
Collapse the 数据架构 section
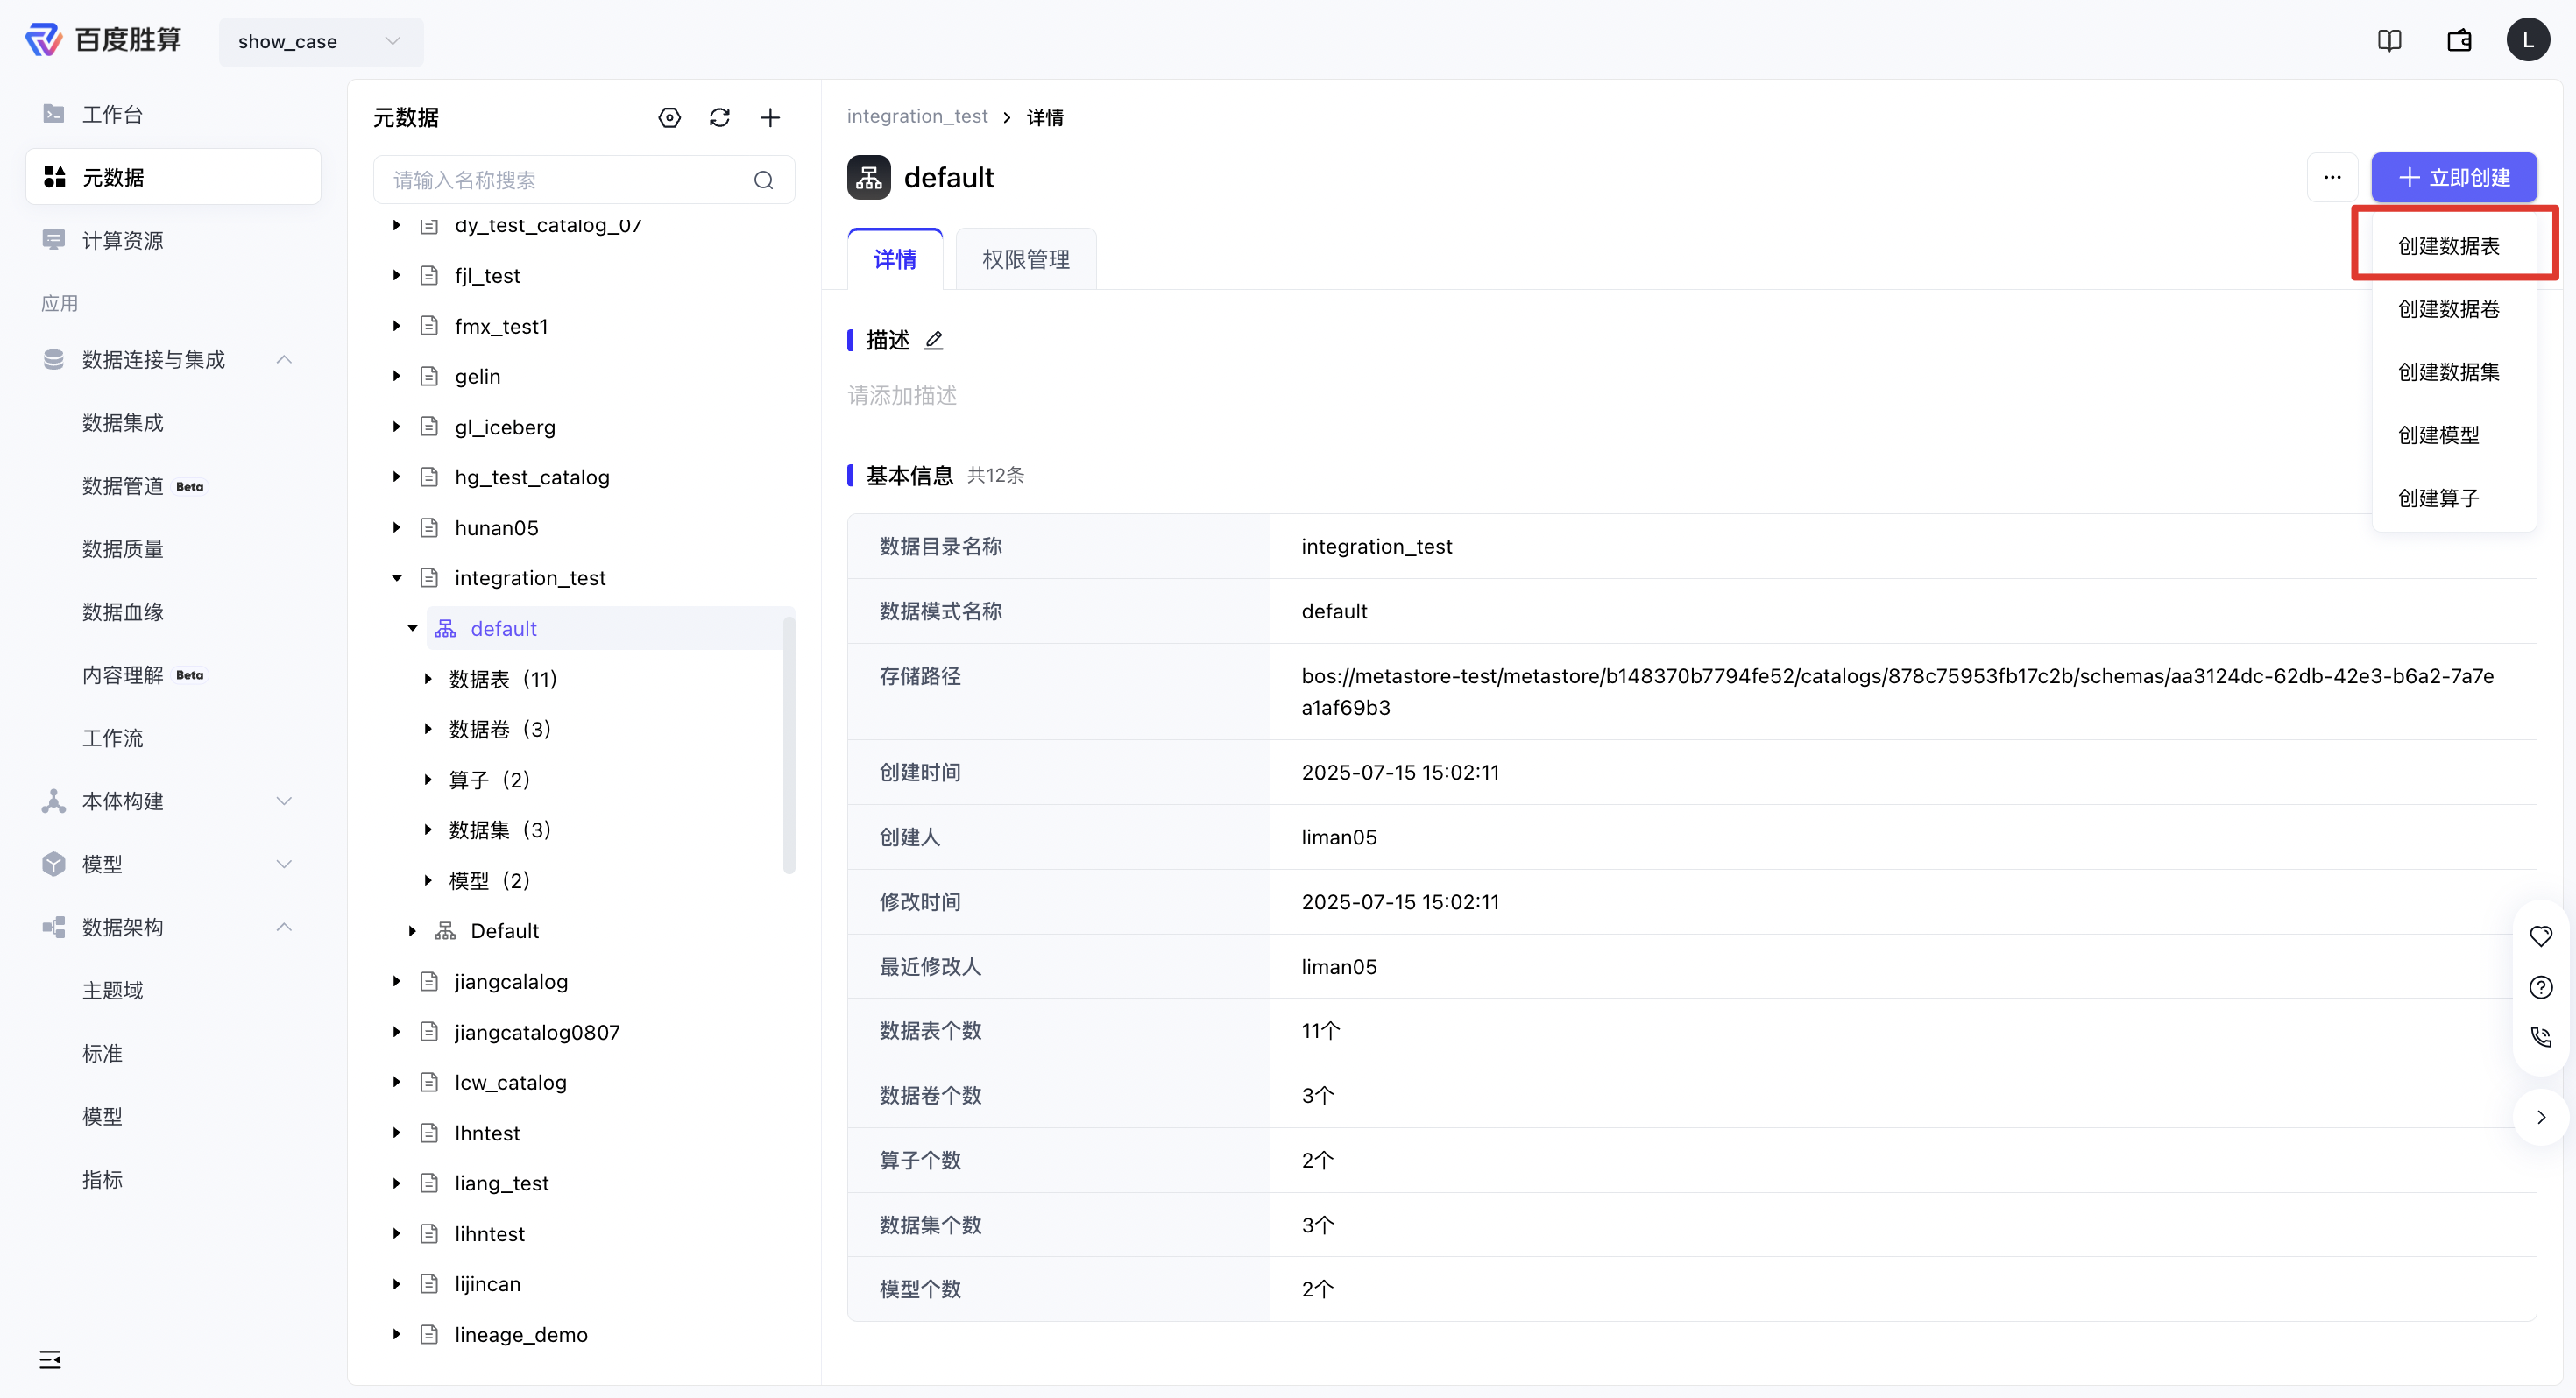tap(284, 927)
